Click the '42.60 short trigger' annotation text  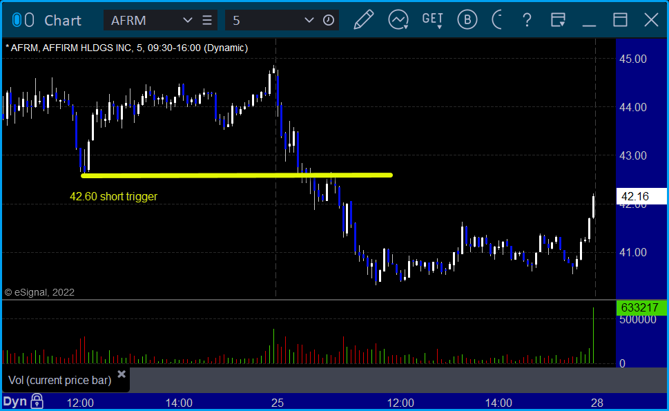pos(113,196)
